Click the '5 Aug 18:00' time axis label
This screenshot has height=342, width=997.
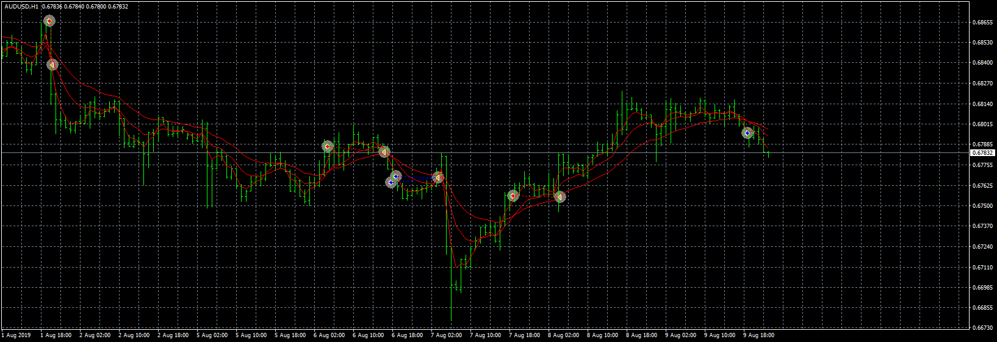coord(290,335)
